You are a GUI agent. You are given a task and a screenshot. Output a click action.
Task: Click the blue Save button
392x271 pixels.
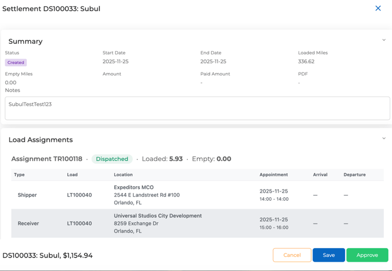pos(328,255)
